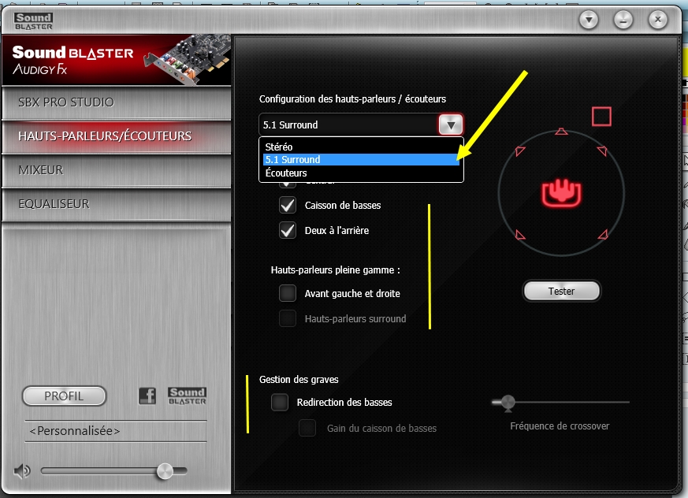Click the Sound Blaster logo in title bar

tap(33, 21)
